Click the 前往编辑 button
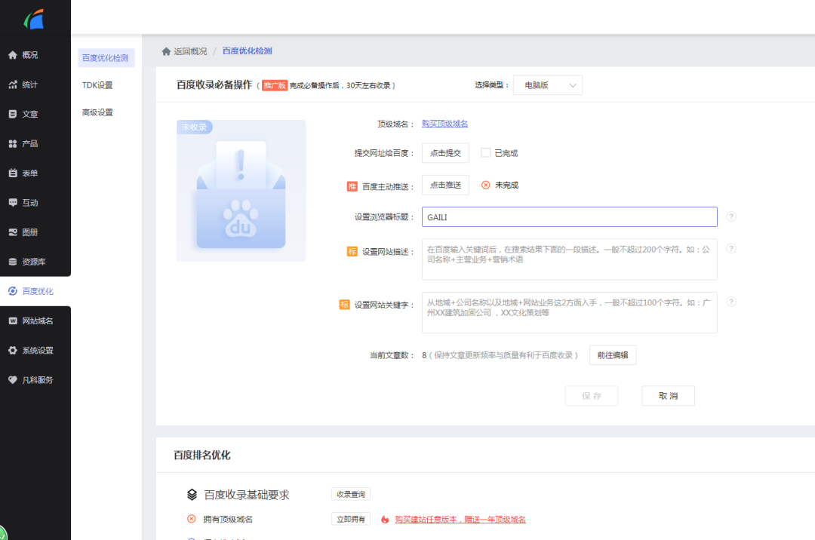 613,355
